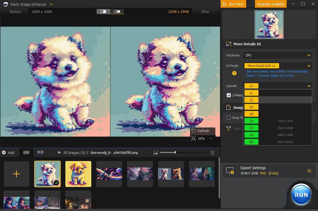Click the Add images button
This screenshot has height=211, width=318.
click(8, 153)
